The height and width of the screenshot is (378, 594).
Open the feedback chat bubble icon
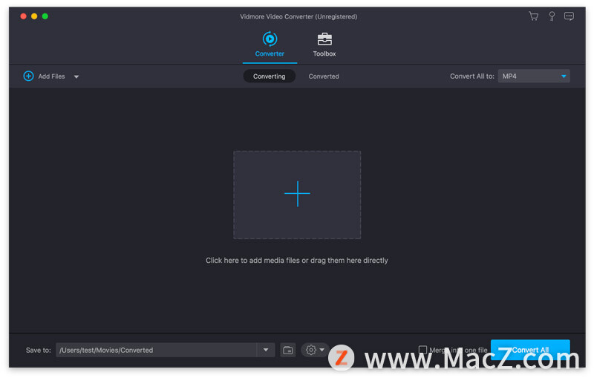(x=569, y=16)
